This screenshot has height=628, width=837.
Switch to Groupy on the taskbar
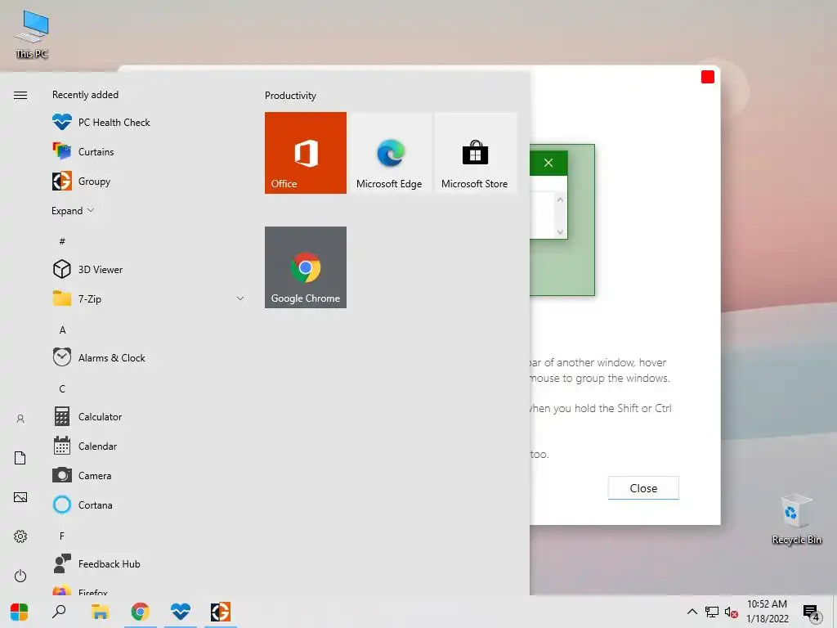point(221,612)
